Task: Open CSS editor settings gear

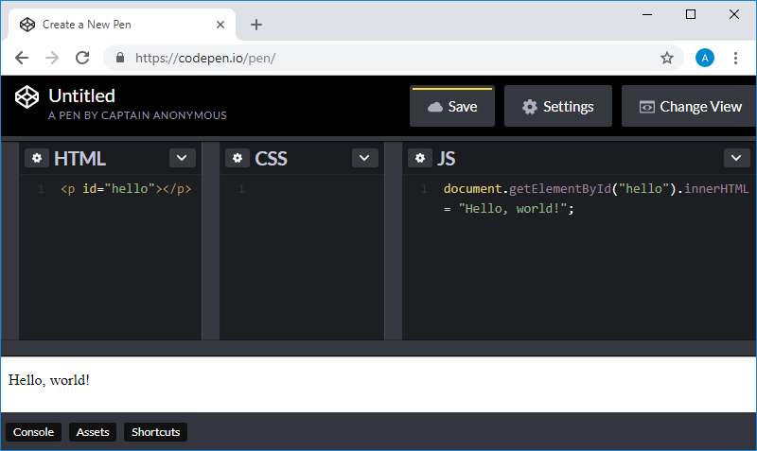Action: [x=238, y=158]
